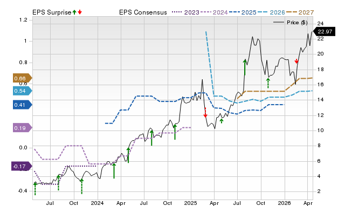Click the black 22.97 current price tag
This screenshot has width=345, height=206.
tap(324, 31)
